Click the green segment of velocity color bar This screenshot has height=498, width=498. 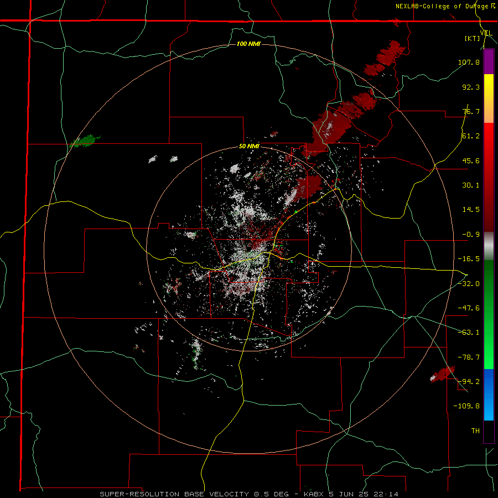pos(489,314)
